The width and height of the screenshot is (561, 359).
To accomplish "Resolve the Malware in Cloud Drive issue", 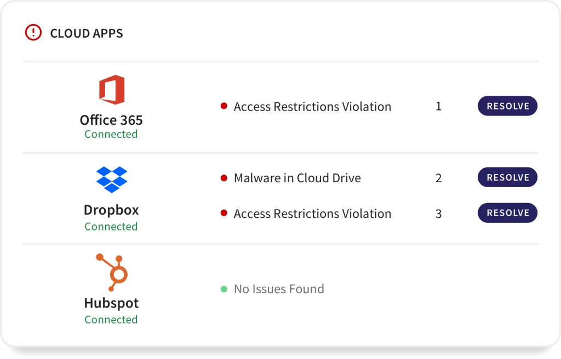I will coord(507,177).
